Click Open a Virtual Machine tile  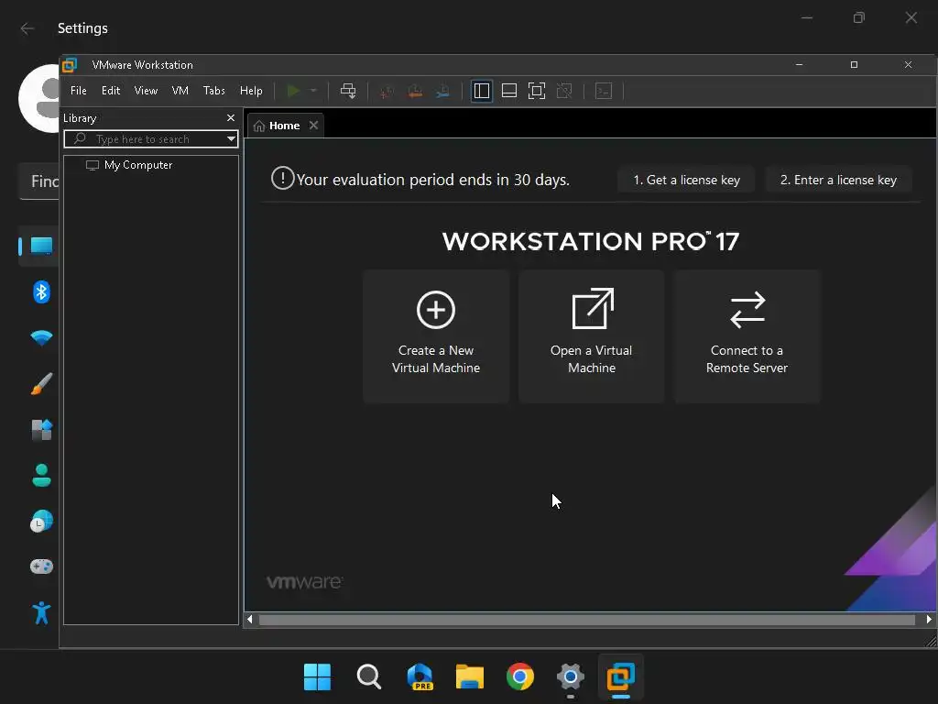click(x=592, y=335)
